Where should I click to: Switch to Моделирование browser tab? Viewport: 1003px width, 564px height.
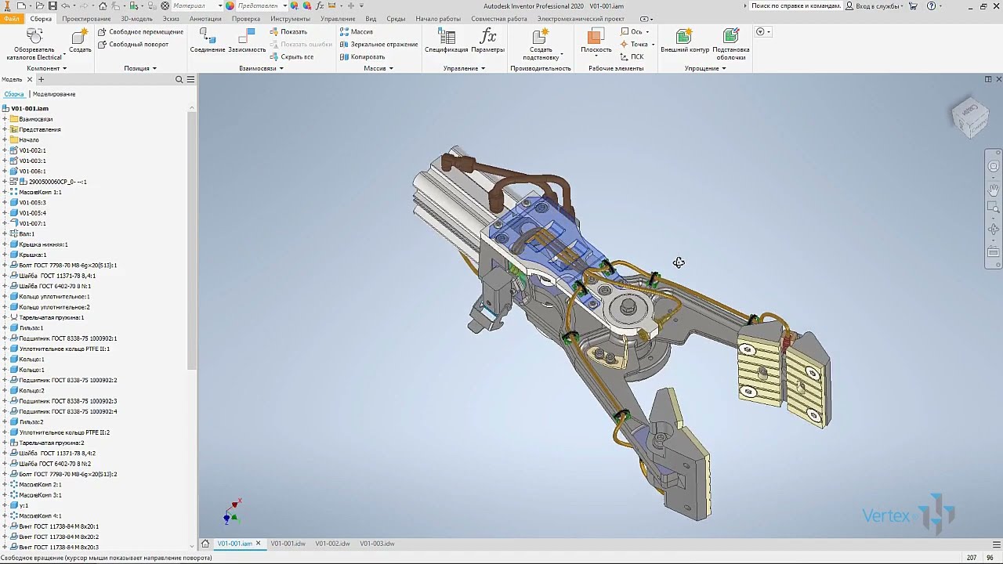pos(54,94)
